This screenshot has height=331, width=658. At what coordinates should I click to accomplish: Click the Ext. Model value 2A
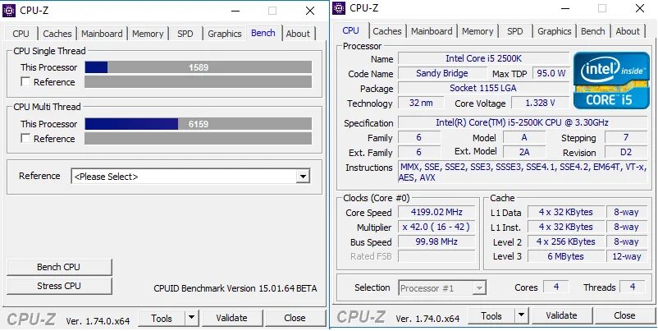point(524,152)
